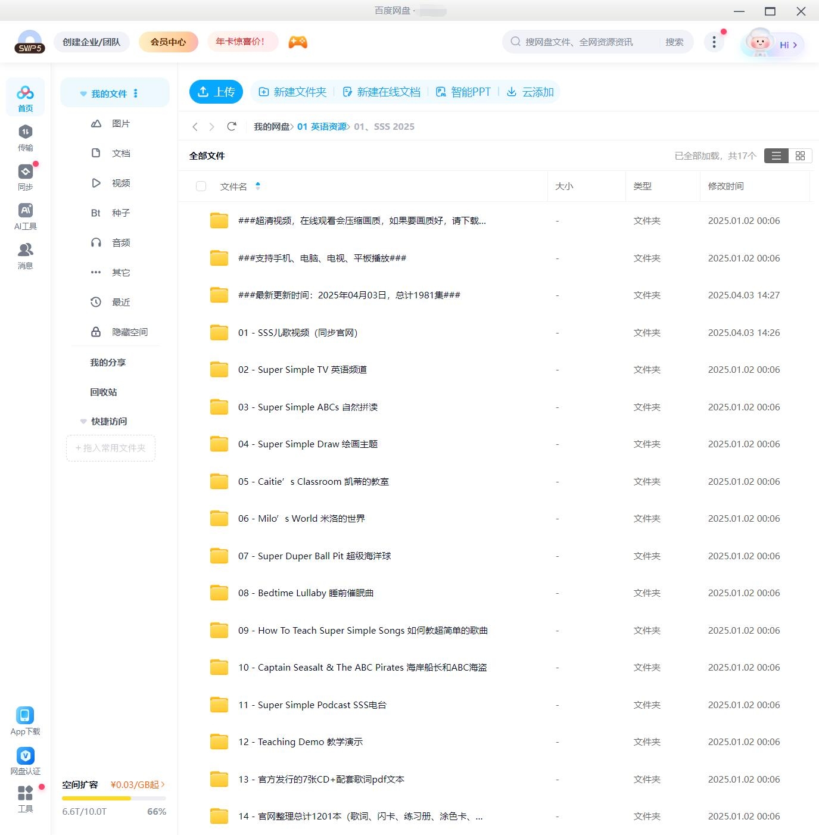Click the SVIP5 user avatar
Image resolution: width=819 pixels, height=835 pixels.
click(30, 42)
